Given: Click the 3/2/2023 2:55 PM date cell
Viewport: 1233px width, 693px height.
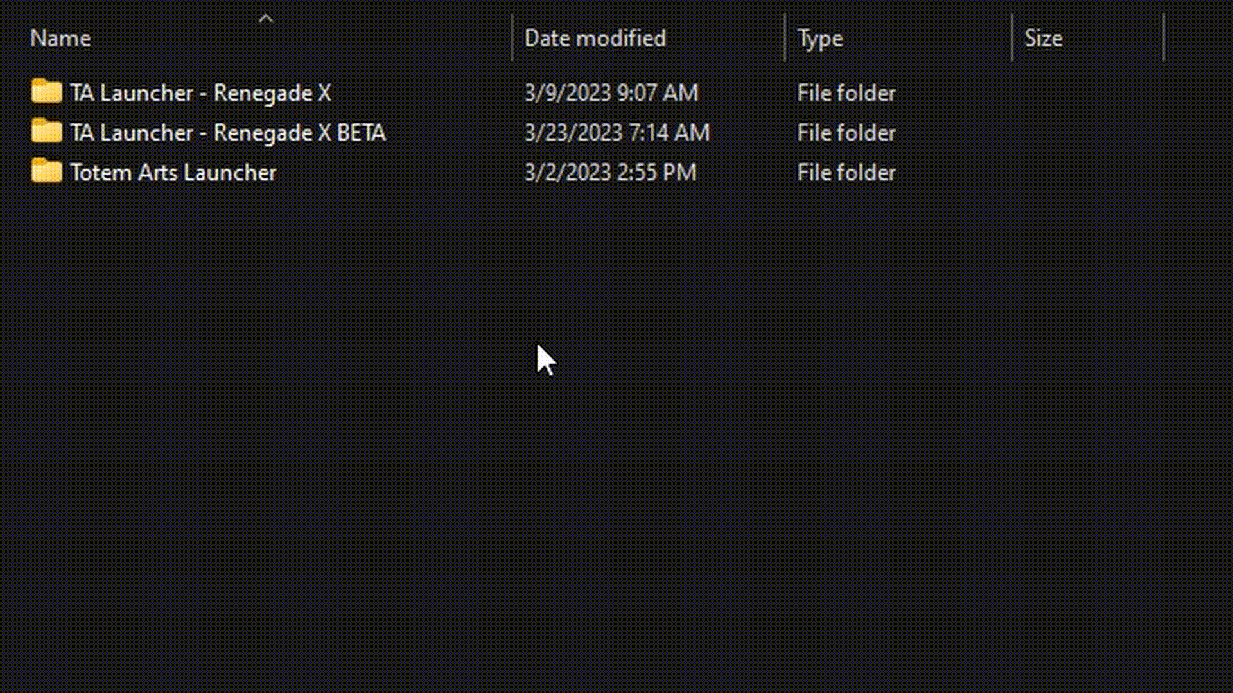Looking at the screenshot, I should pos(610,173).
